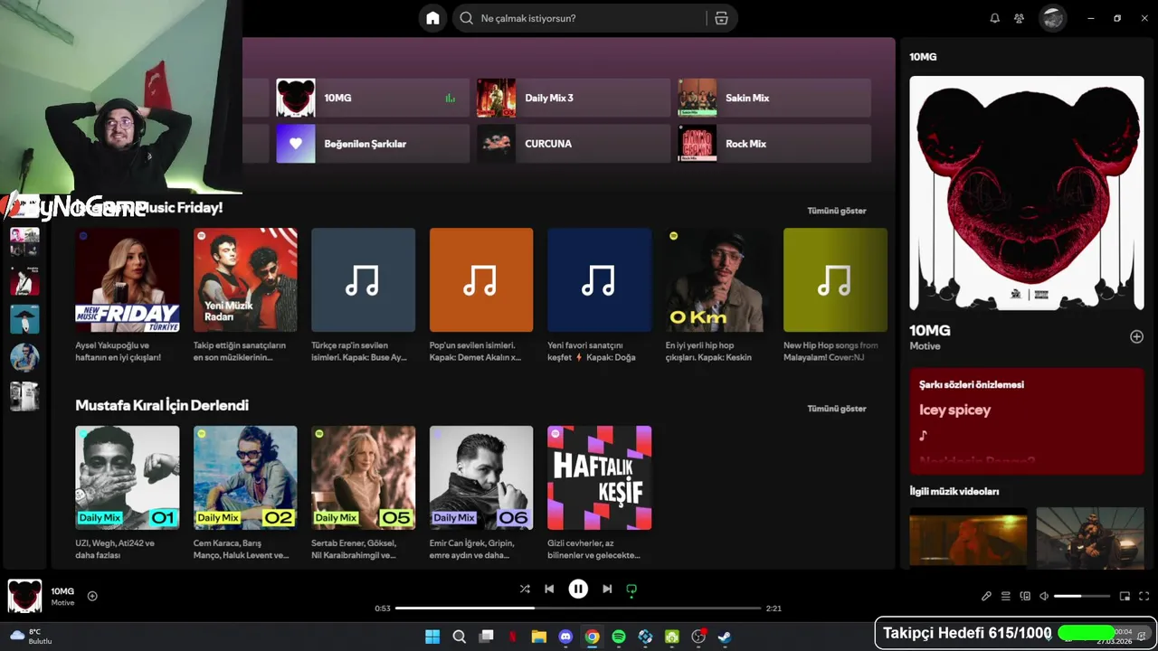The image size is (1158, 651).
Task: Click the 10MG title atop right panel
Action: click(x=923, y=57)
